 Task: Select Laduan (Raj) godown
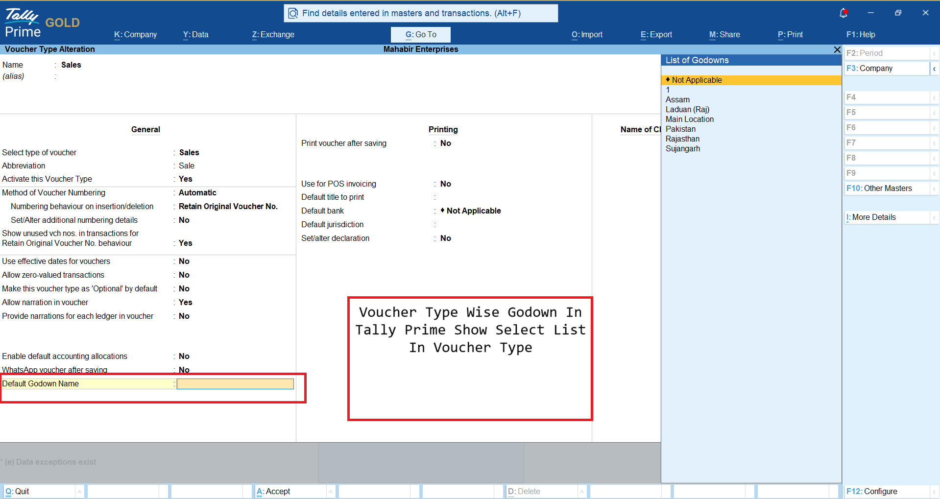[x=751, y=109]
